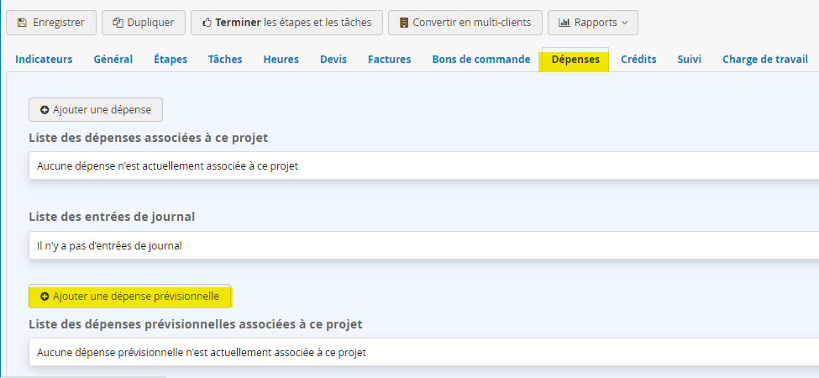Click the Rapports bar chart icon

[x=564, y=23]
